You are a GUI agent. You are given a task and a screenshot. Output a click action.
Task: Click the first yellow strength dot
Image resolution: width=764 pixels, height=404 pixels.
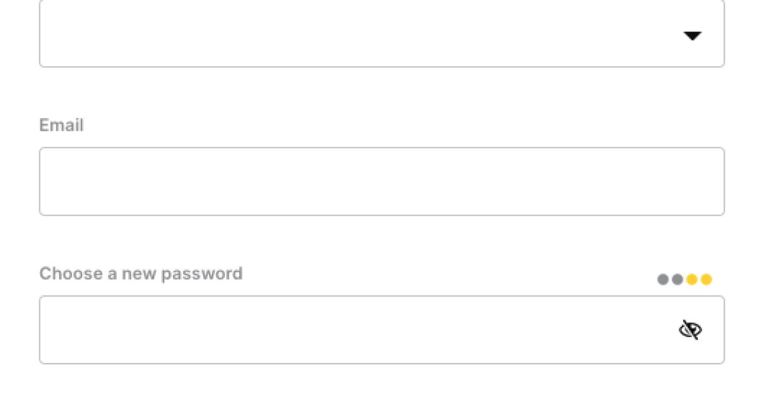pyautogui.click(x=692, y=280)
